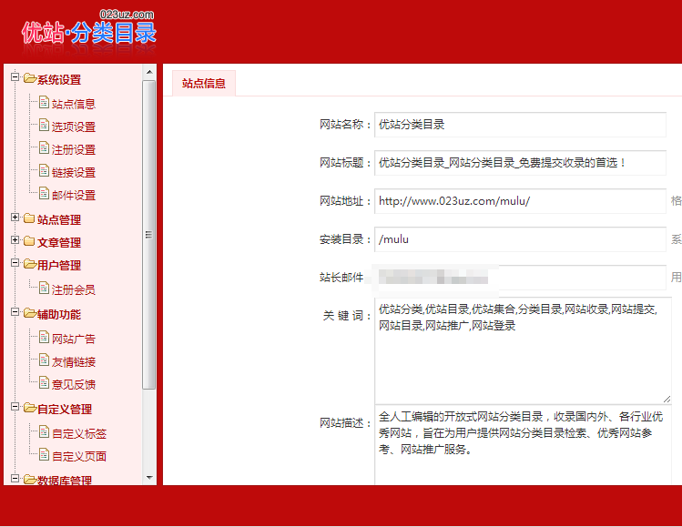Screen dimensions: 682x527
Task: Click the 关键词 textarea resize handle
Action: click(x=667, y=400)
